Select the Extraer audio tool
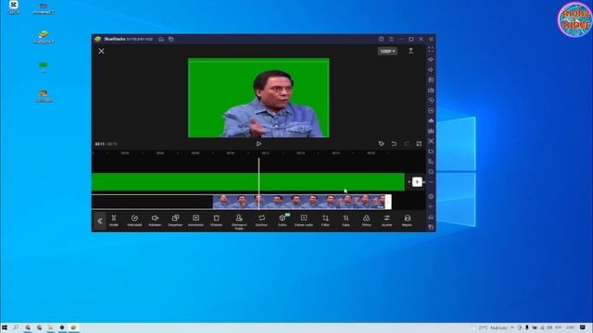Image resolution: width=593 pixels, height=333 pixels. 304,220
